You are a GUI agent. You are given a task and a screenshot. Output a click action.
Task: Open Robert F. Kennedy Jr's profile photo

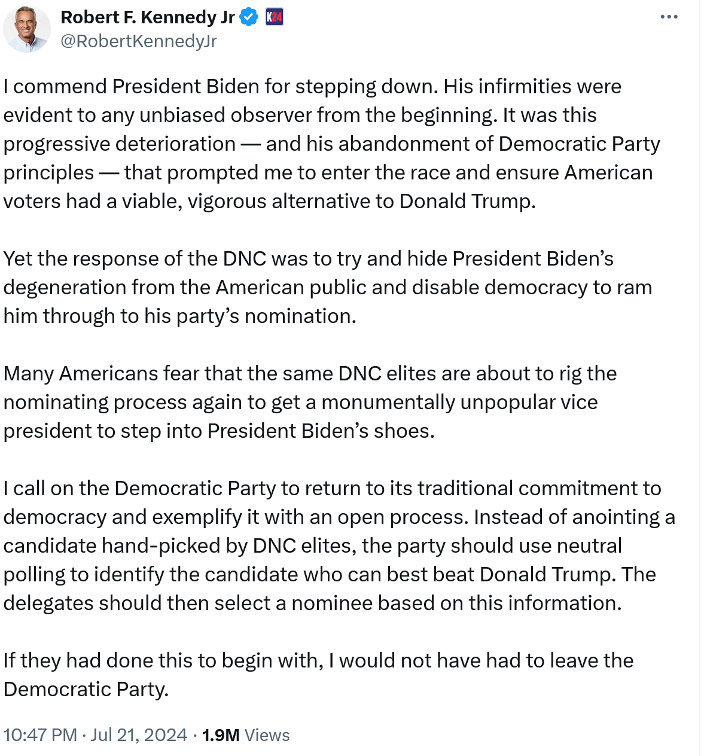[27, 29]
